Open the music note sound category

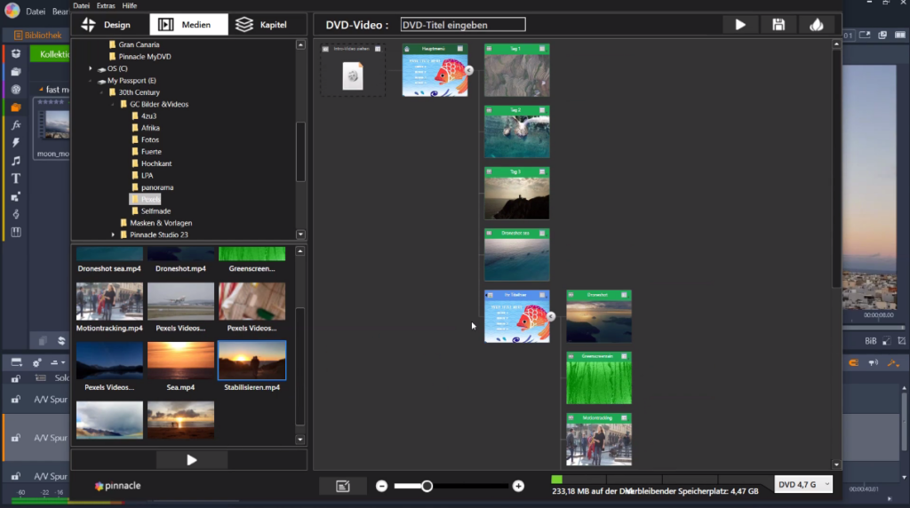(16, 161)
